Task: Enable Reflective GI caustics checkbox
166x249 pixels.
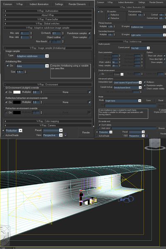Action: point(109,15)
